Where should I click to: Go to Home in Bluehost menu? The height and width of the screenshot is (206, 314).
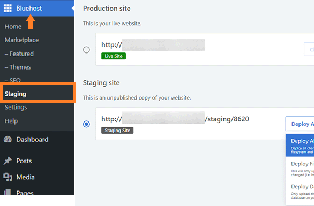pos(13,27)
